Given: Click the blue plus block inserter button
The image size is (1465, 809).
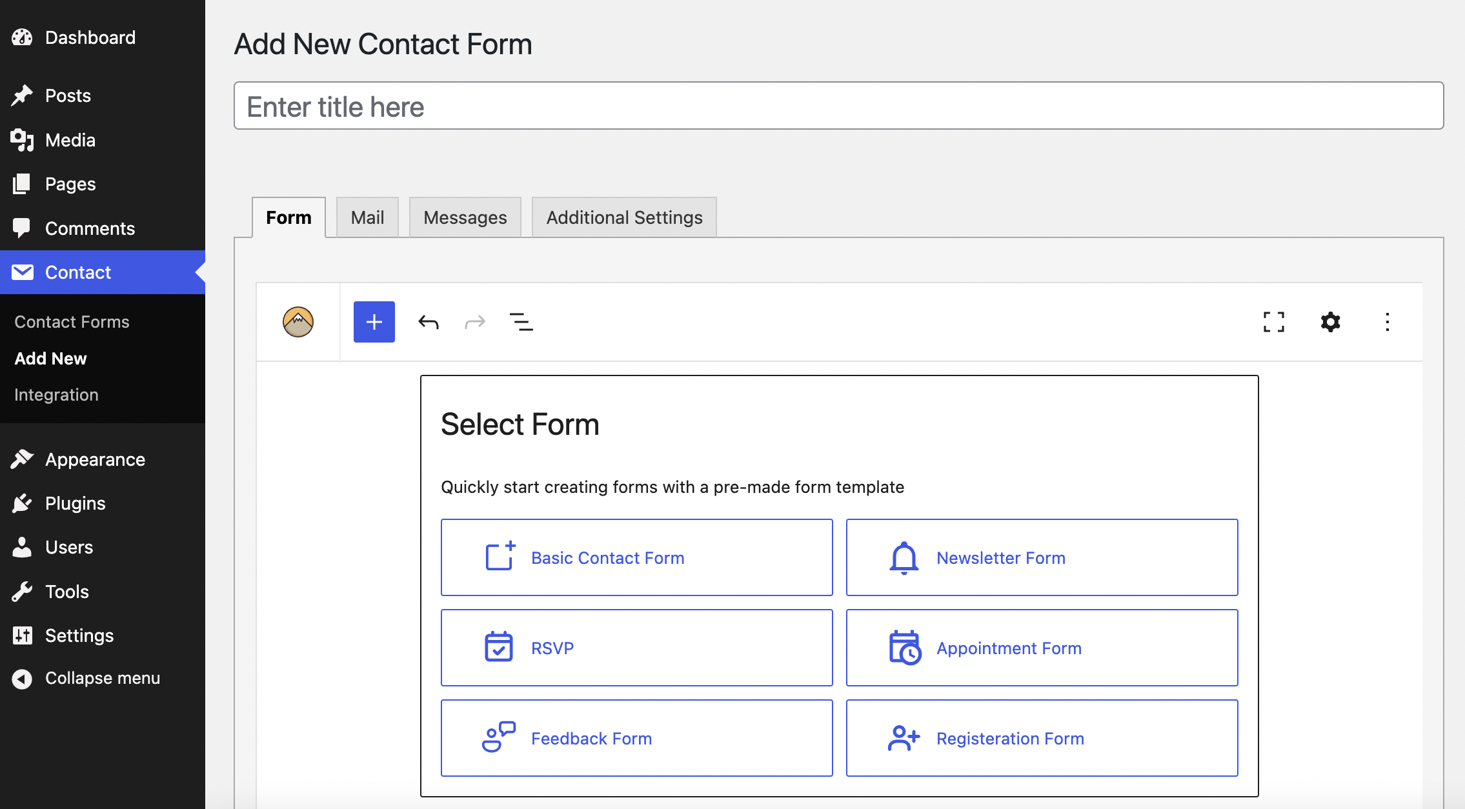Looking at the screenshot, I should [374, 322].
